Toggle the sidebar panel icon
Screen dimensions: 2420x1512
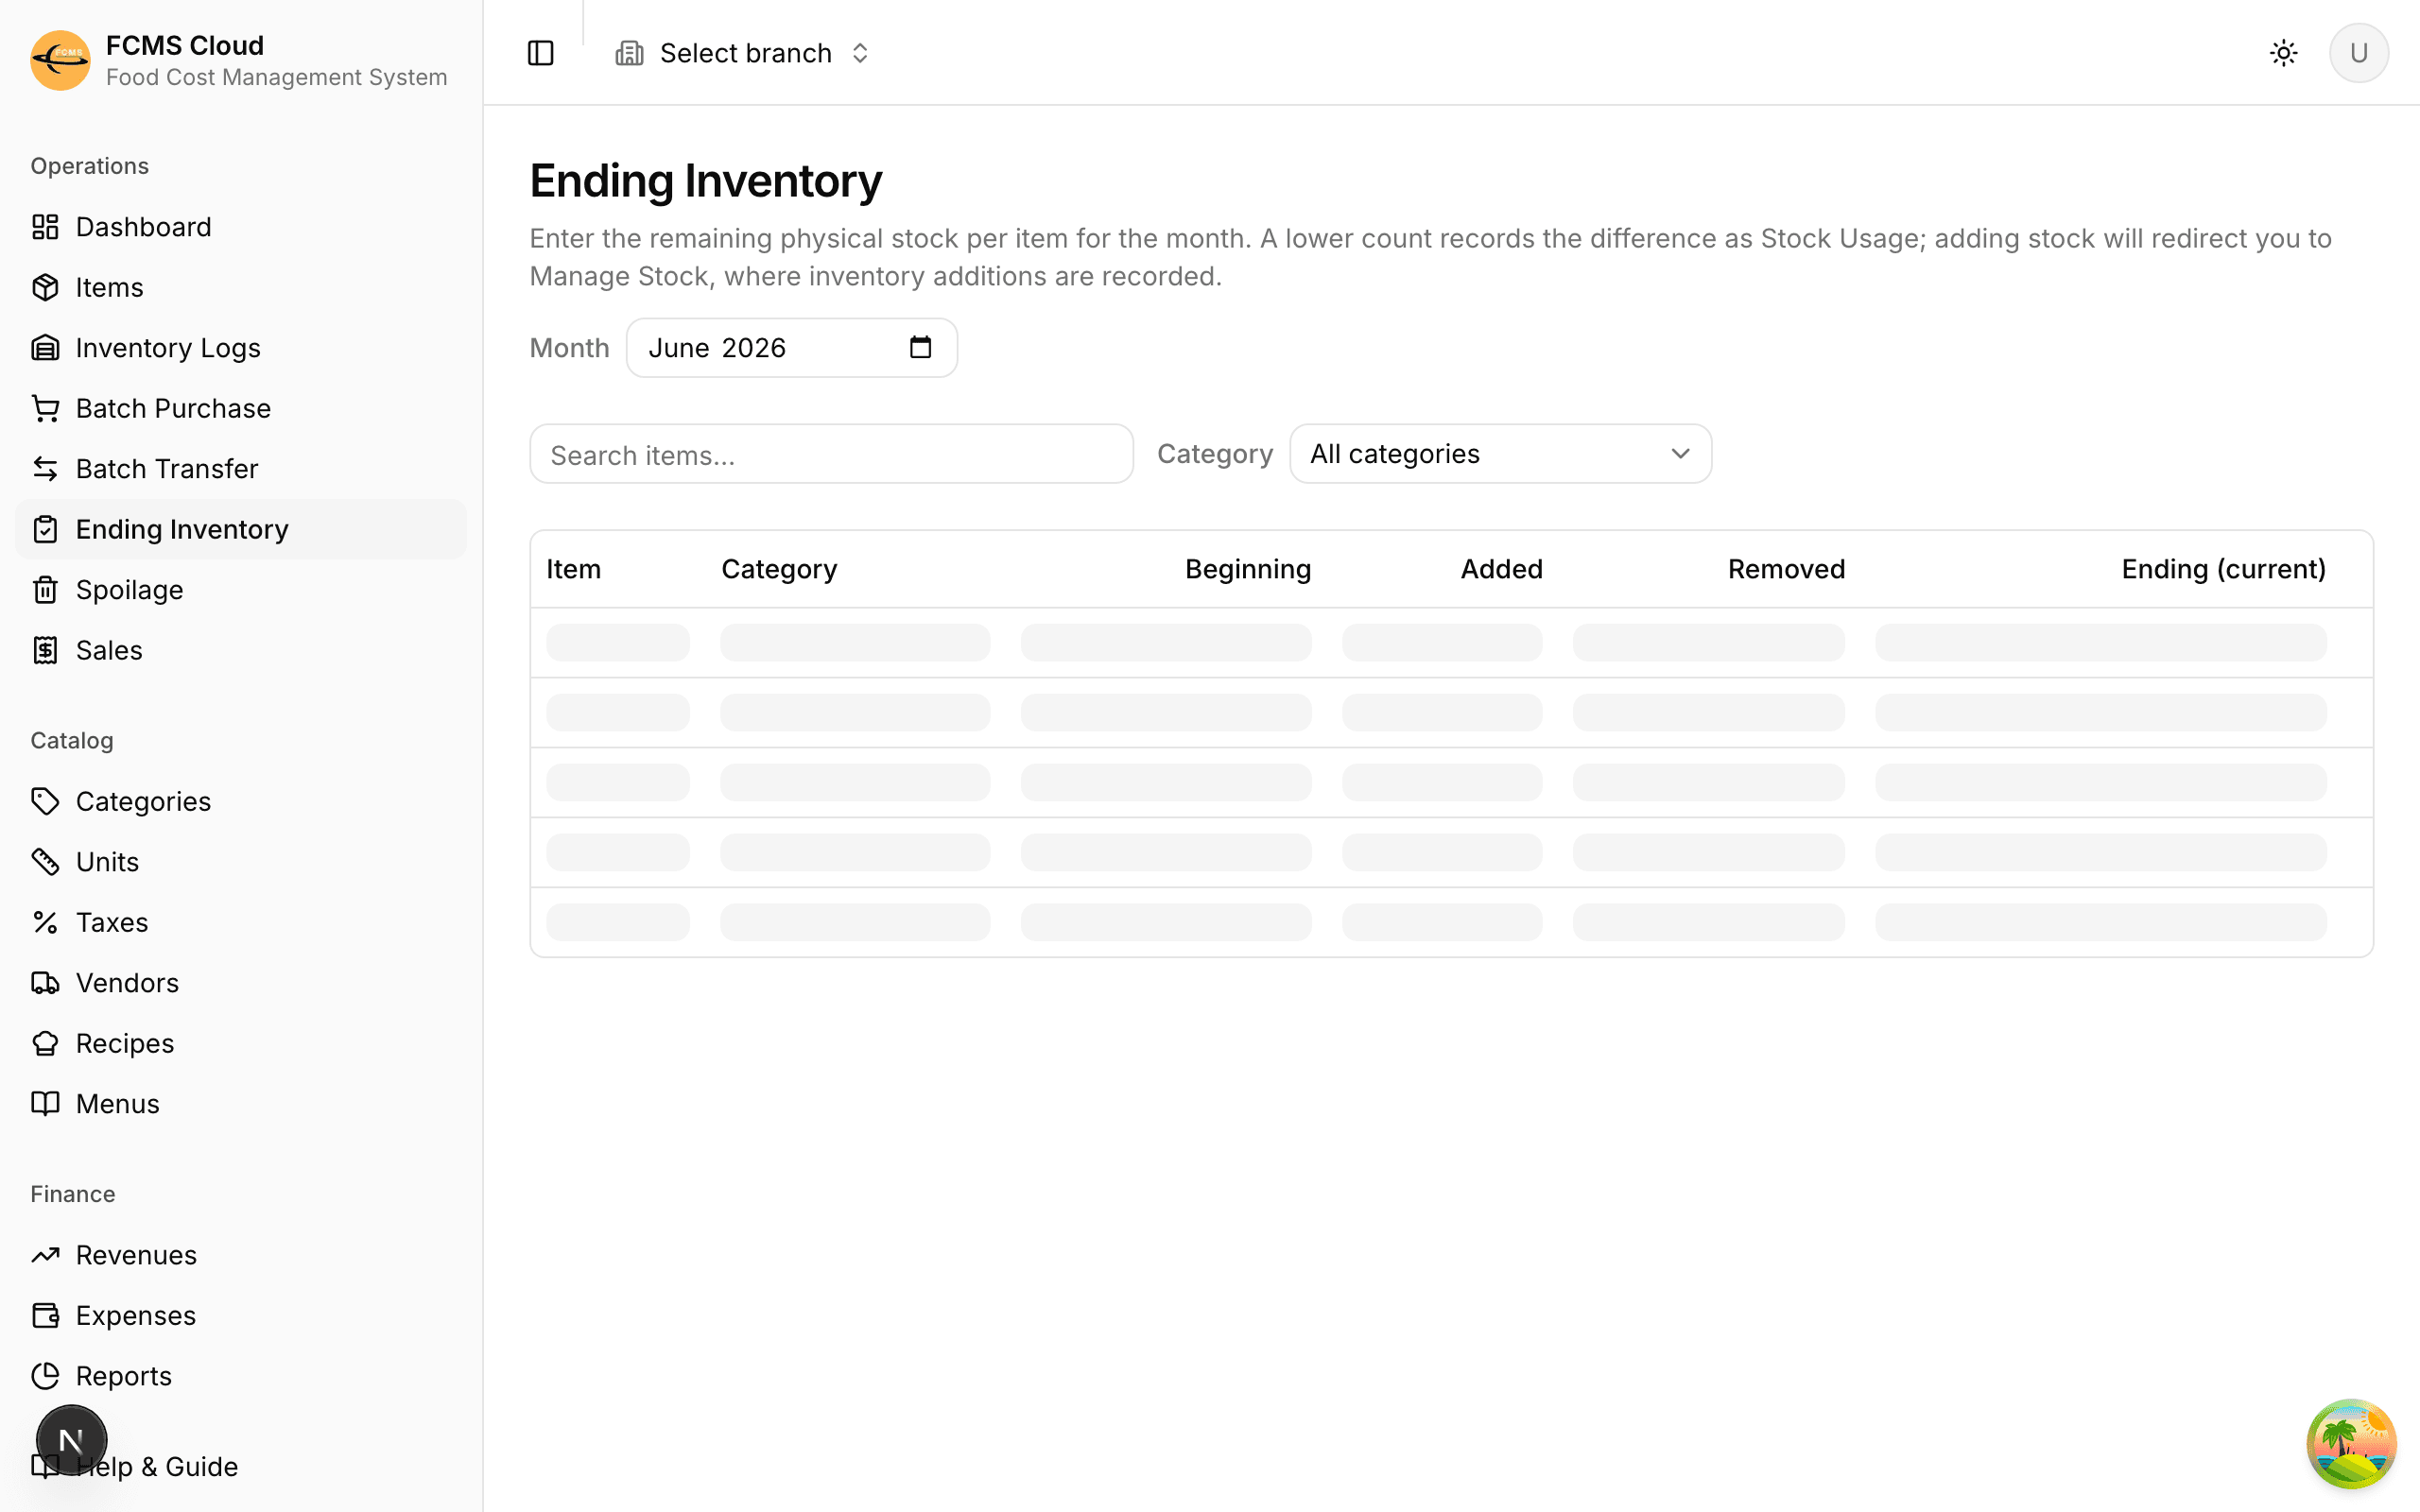pyautogui.click(x=541, y=53)
